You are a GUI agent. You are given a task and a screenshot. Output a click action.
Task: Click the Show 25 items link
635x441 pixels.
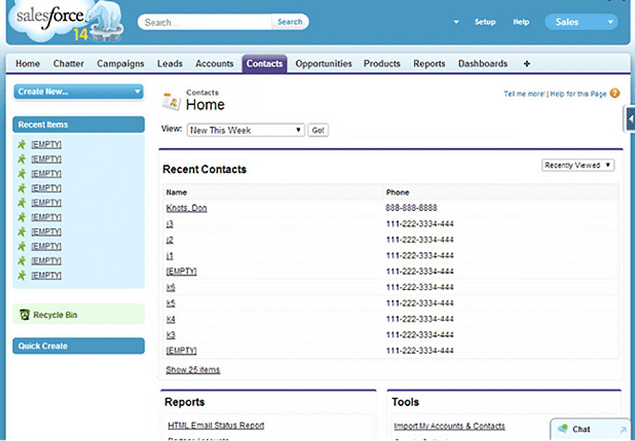[x=193, y=370]
